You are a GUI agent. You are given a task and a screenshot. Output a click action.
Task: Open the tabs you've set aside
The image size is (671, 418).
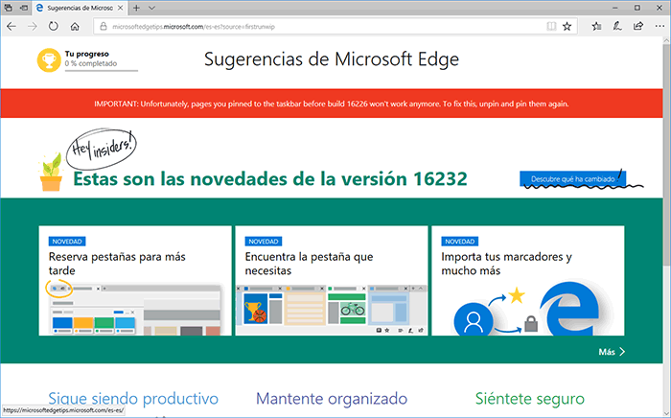(x=8, y=8)
